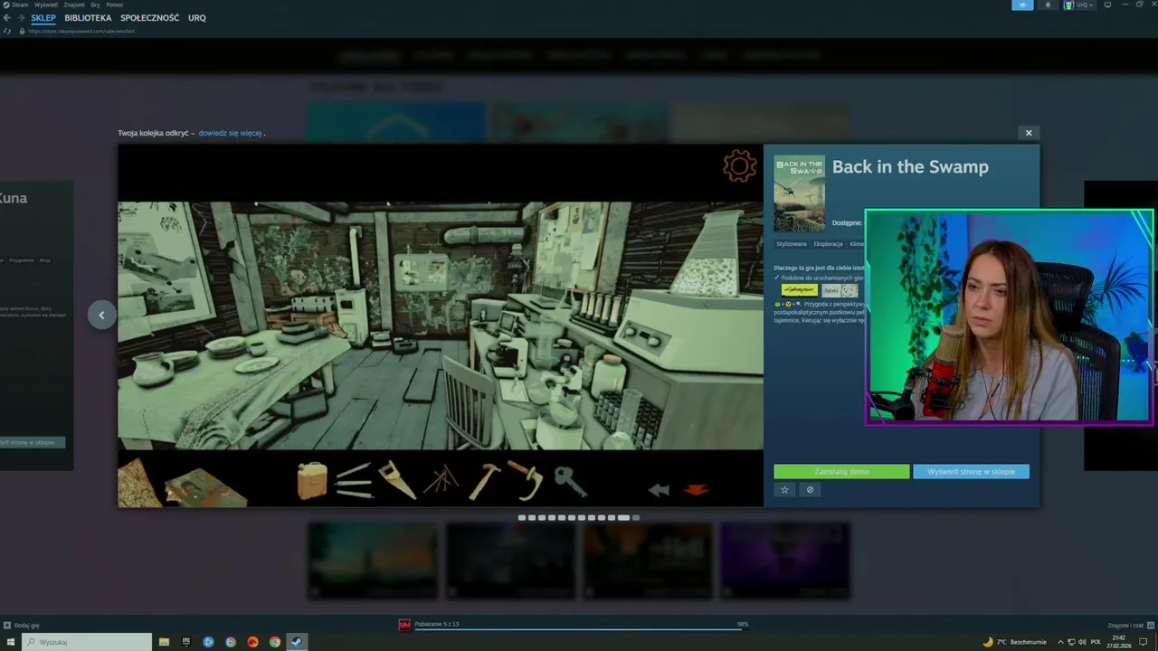Select the Eksploracja tag
The width and height of the screenshot is (1158, 651).
coord(828,244)
